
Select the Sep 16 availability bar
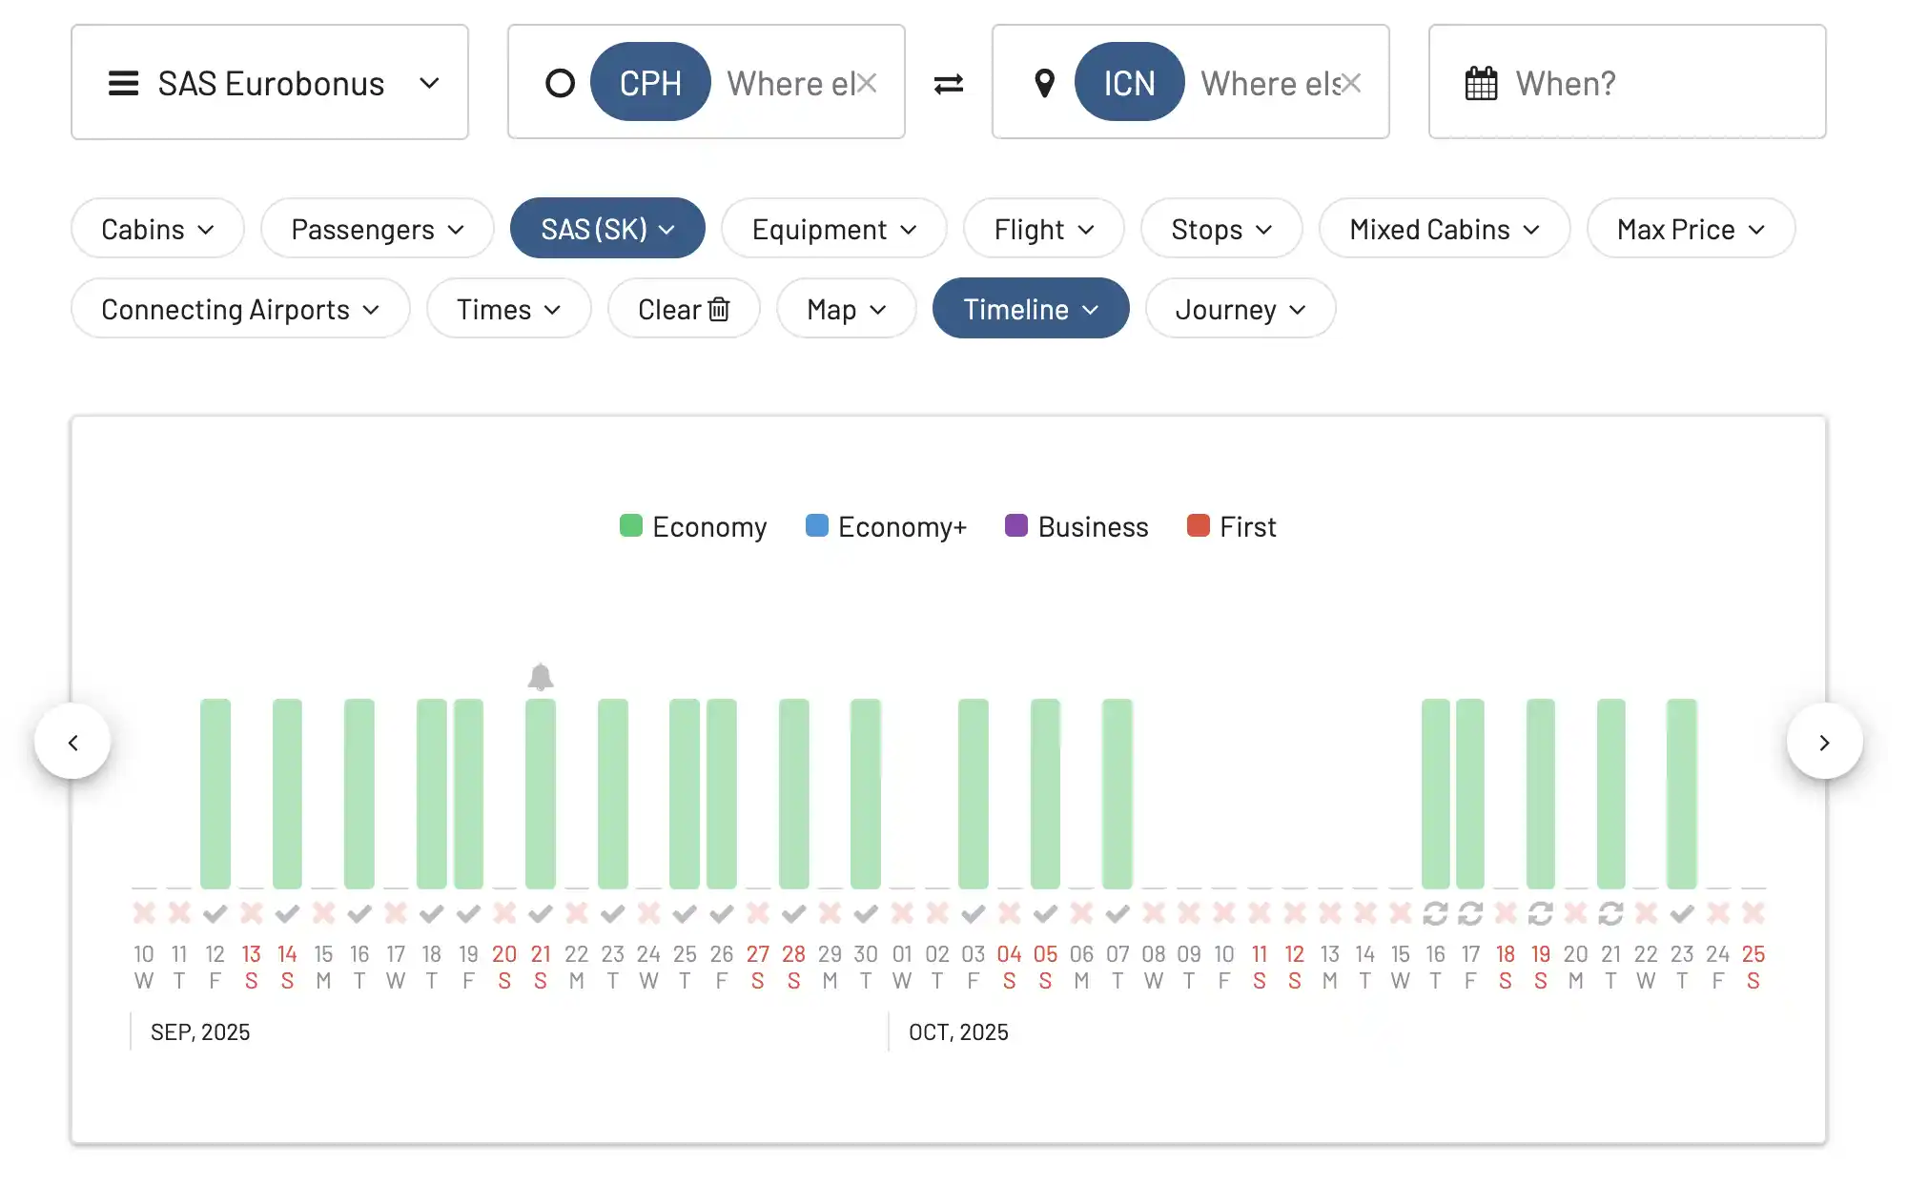(359, 793)
